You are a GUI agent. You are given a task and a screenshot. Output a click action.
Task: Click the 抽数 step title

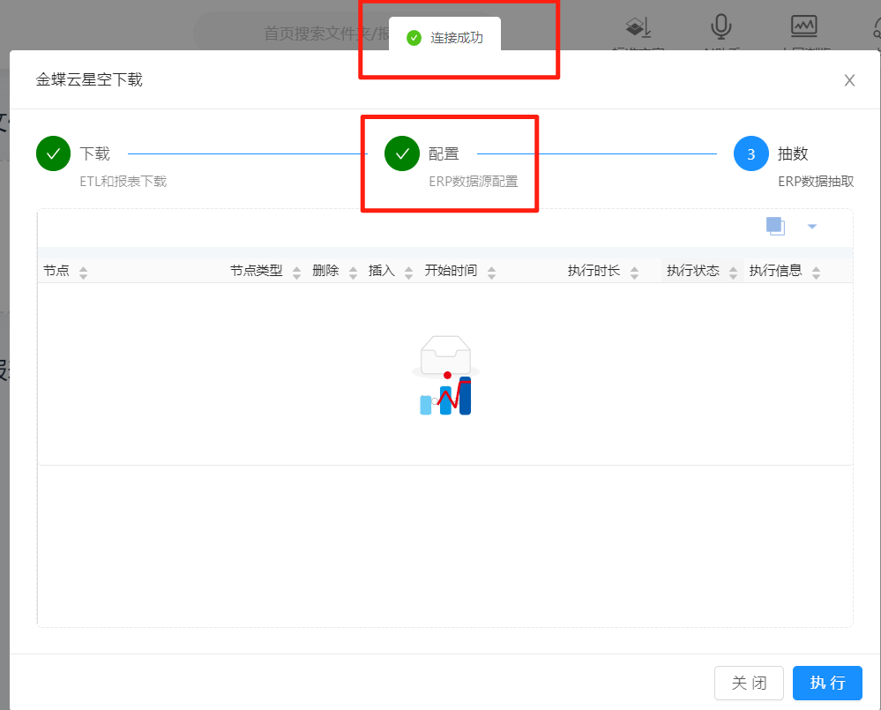793,153
